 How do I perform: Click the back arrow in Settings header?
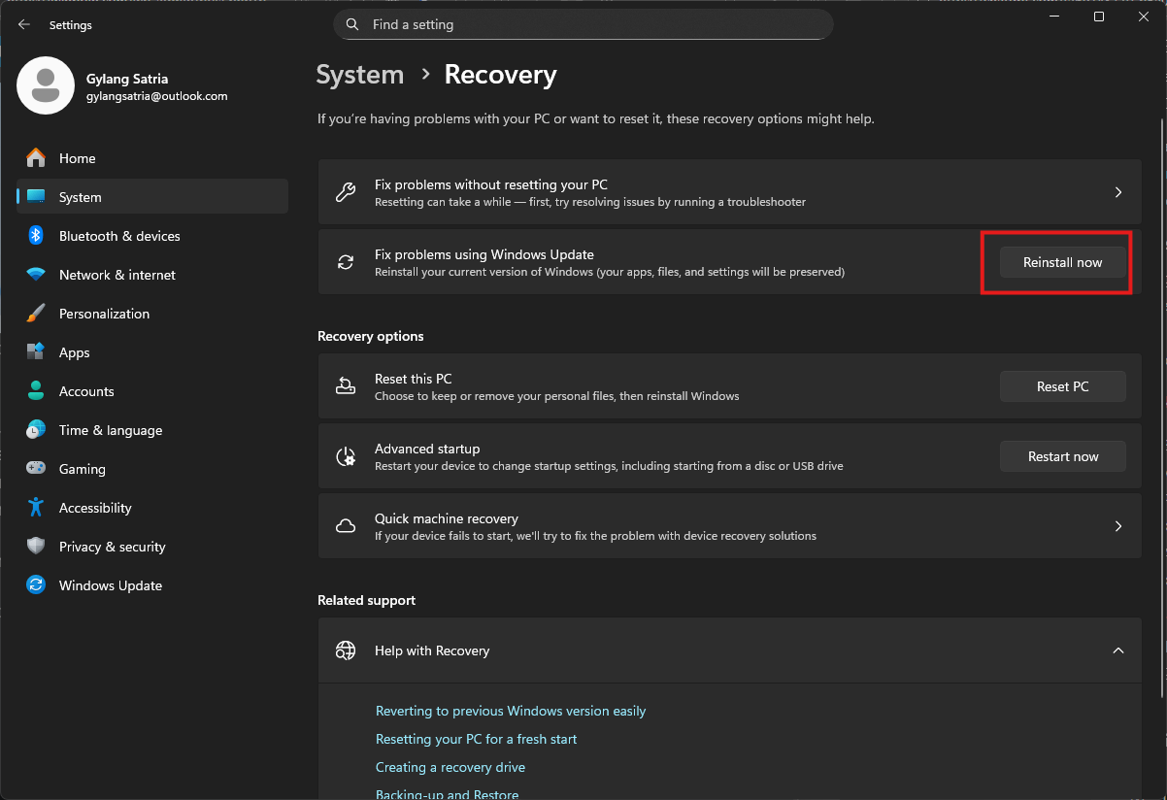pyautogui.click(x=24, y=24)
